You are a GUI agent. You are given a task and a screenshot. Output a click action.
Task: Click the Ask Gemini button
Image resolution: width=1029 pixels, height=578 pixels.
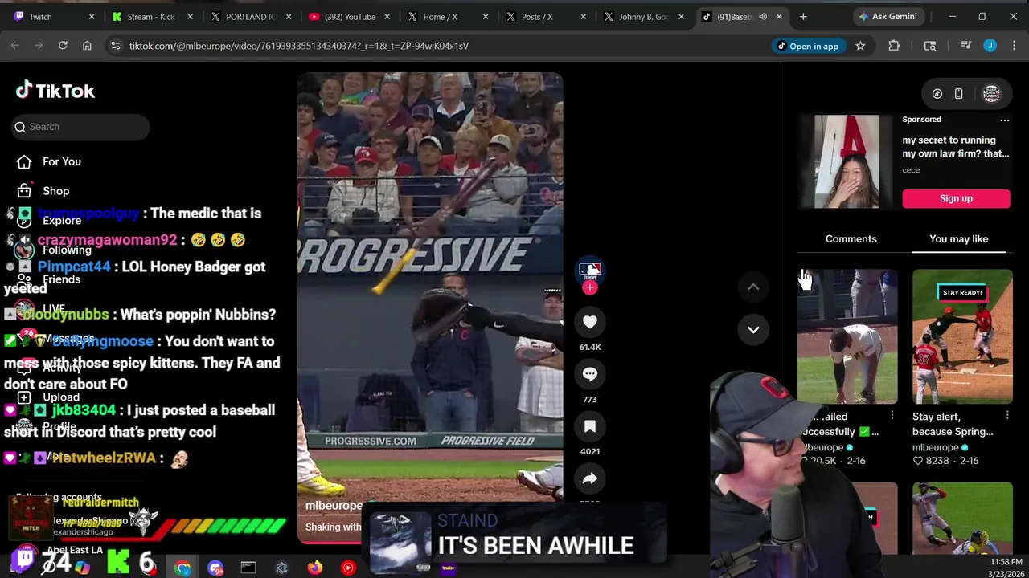[x=888, y=16]
